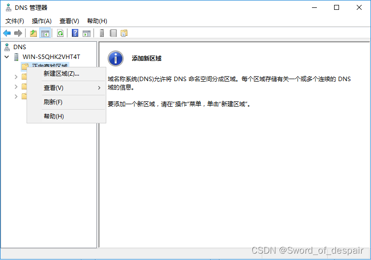Click the folder with document toolbar icon
Screen dimensions: 371x260
pyautogui.click(x=124, y=33)
